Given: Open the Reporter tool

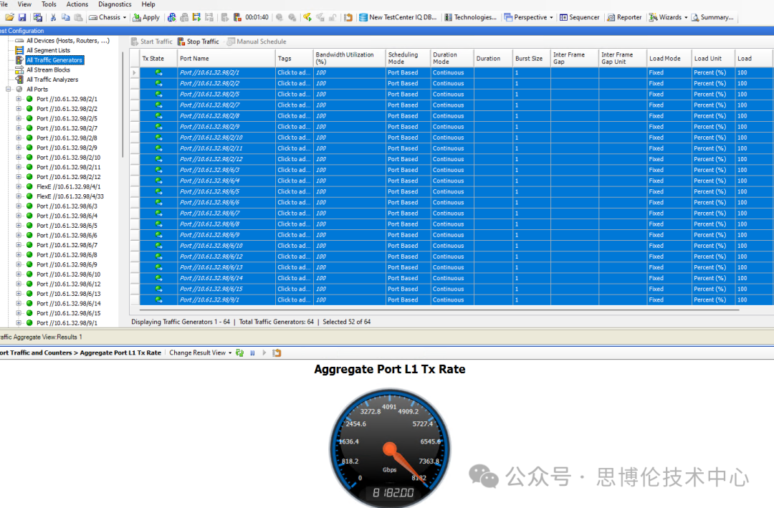Looking at the screenshot, I should pyautogui.click(x=624, y=17).
